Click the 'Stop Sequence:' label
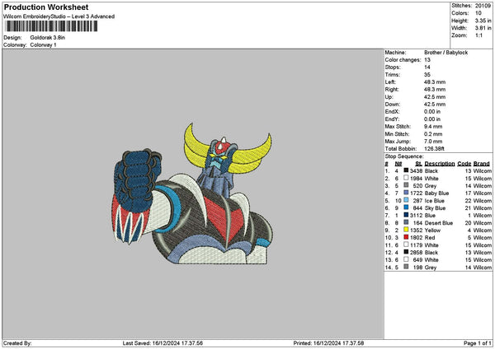The height and width of the screenshot is (349, 495). tap(404, 156)
